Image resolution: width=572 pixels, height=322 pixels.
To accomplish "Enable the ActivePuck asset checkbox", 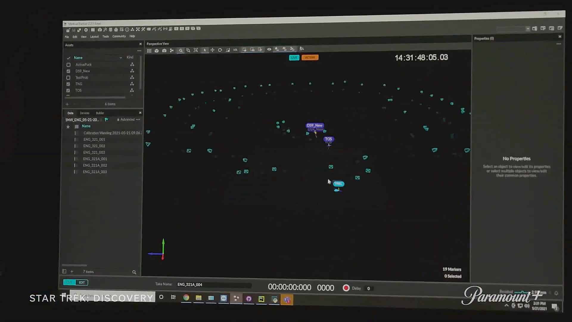I will 69,64.
